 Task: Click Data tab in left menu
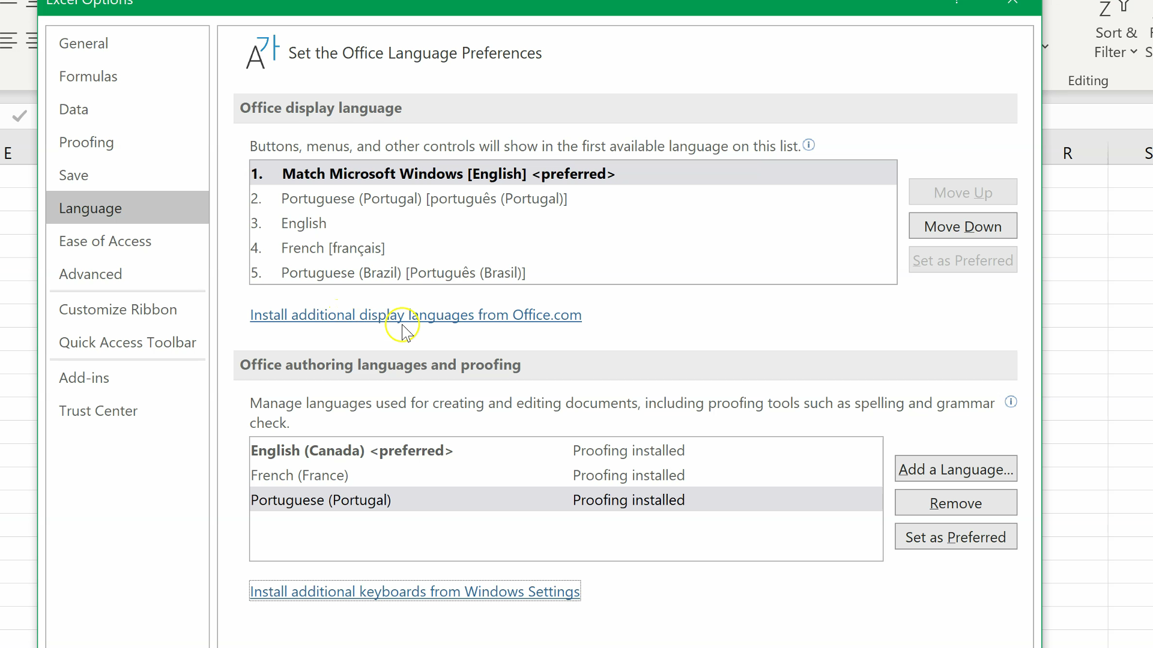(74, 109)
